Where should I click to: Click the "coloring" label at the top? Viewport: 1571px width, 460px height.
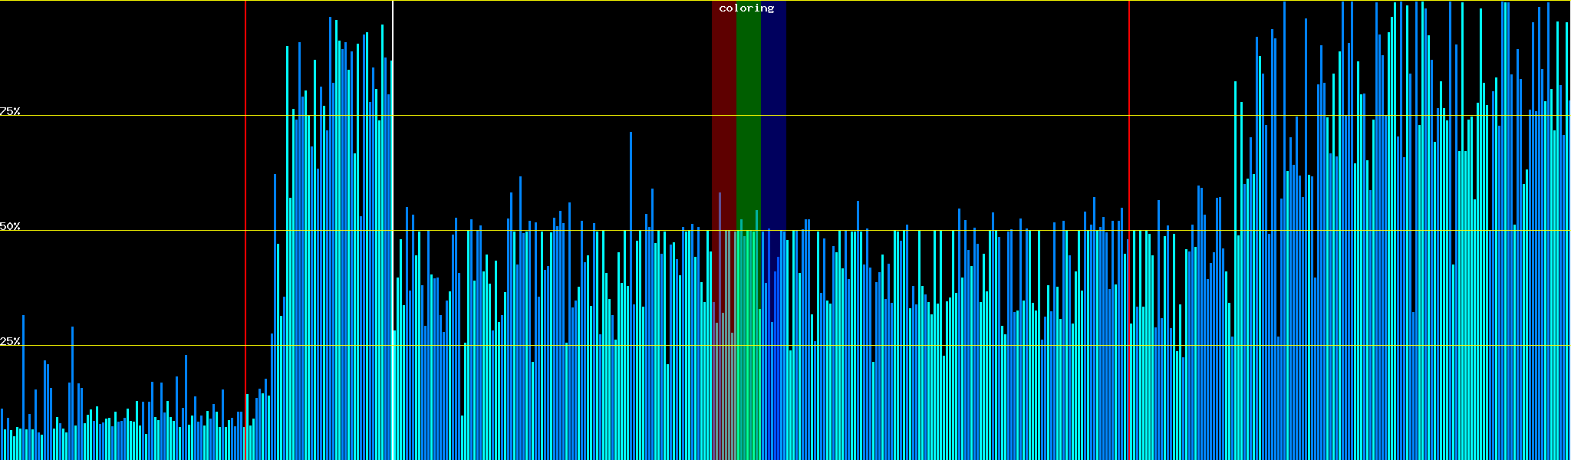[746, 8]
